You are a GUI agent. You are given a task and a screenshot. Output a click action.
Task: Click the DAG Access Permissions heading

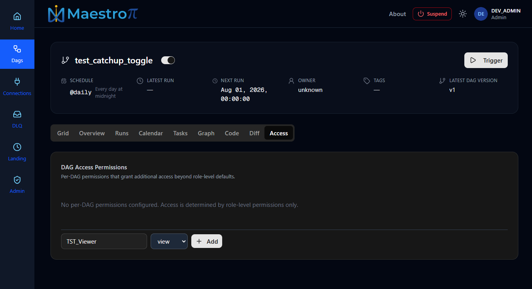tap(94, 167)
